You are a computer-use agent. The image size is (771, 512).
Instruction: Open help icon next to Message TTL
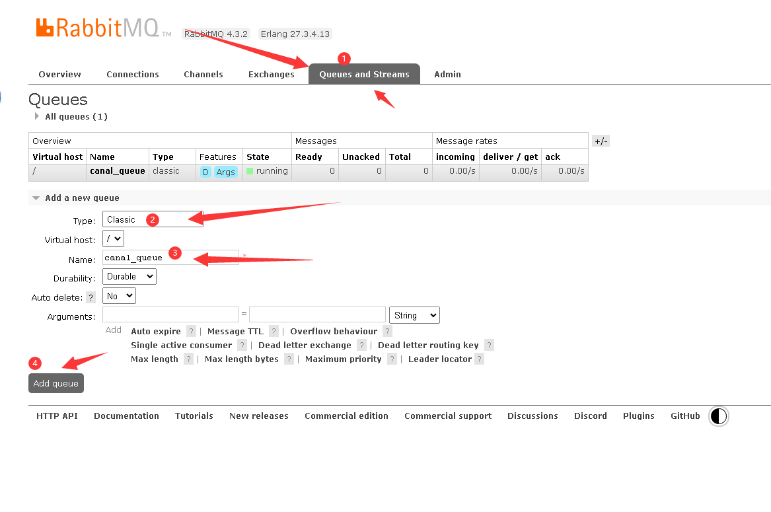point(274,332)
